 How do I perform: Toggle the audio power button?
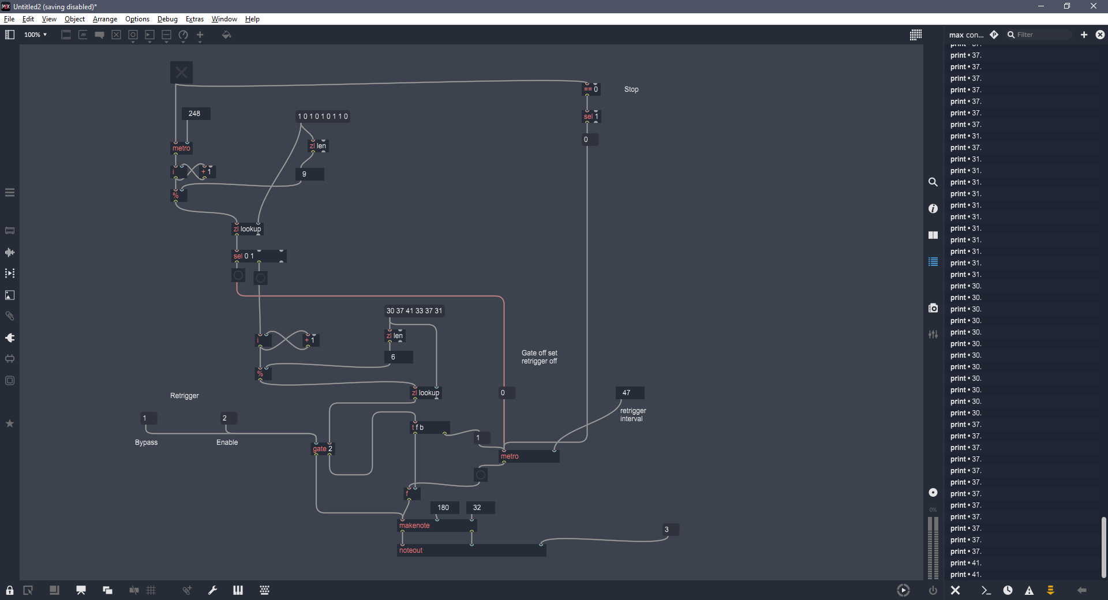click(x=933, y=590)
